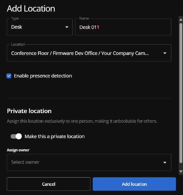This screenshot has height=195, width=183.
Task: Click the Add Location dialog title
Action: pos(31,9)
